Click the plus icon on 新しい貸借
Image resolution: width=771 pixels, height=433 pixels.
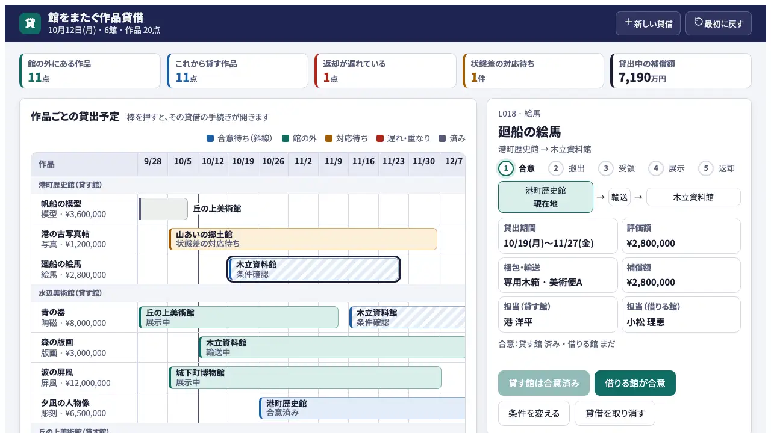pyautogui.click(x=628, y=22)
